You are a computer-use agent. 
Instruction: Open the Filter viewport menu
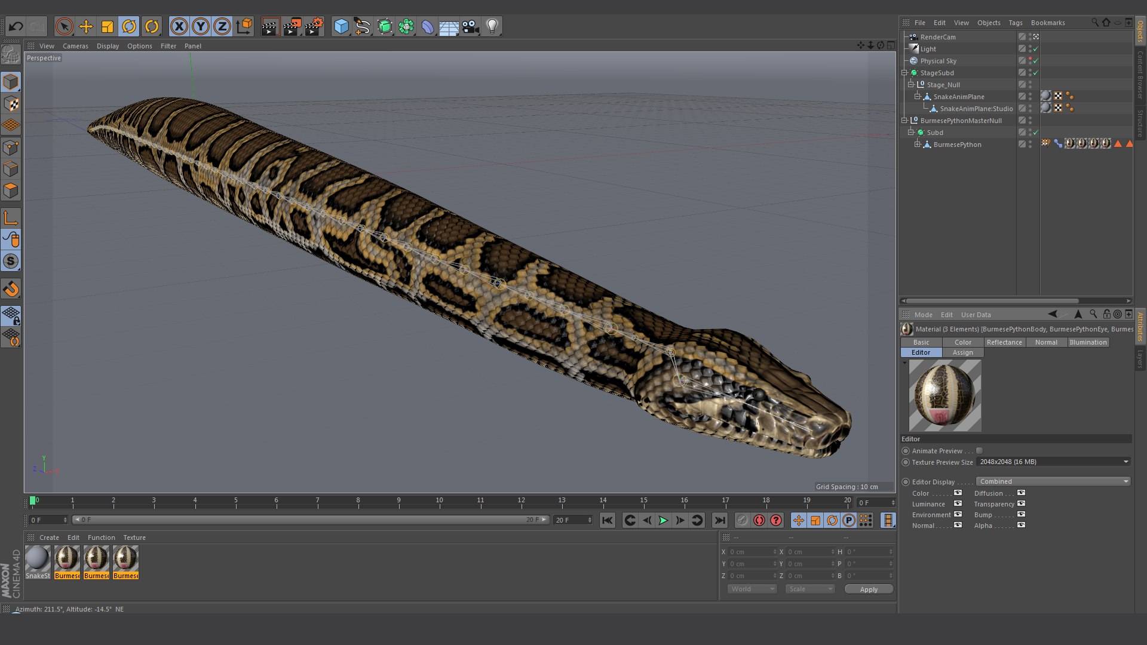pyautogui.click(x=168, y=46)
